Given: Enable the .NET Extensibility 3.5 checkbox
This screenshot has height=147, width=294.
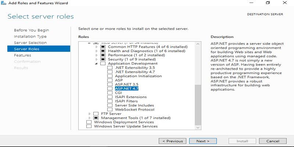Looking at the screenshot, I should click(110, 68).
